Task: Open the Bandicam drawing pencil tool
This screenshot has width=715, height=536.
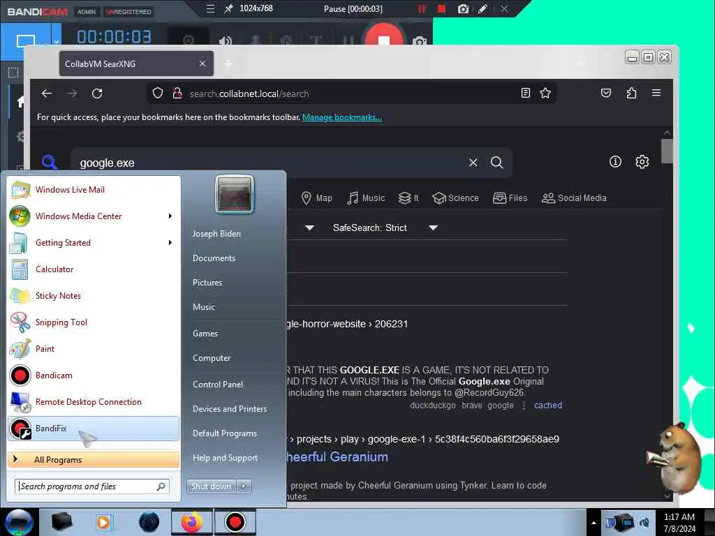Action: 482,8
